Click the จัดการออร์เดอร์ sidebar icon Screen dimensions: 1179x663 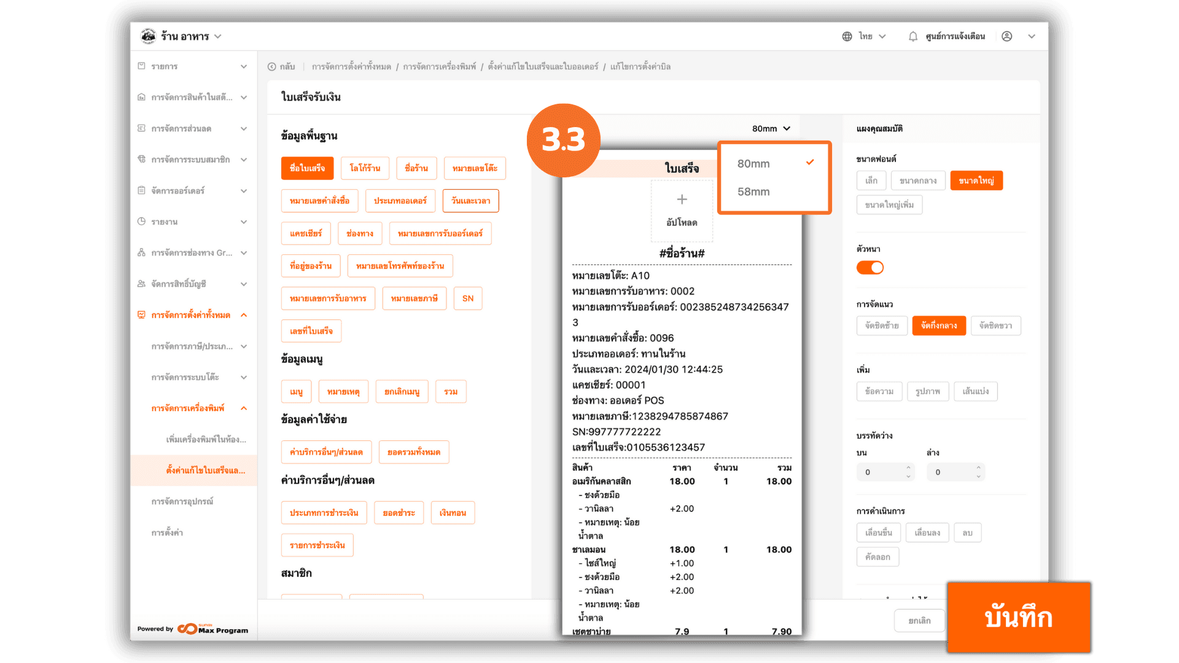click(142, 190)
